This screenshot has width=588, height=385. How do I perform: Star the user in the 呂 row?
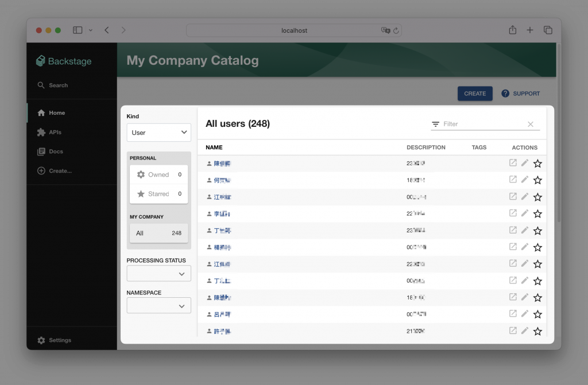(x=537, y=314)
